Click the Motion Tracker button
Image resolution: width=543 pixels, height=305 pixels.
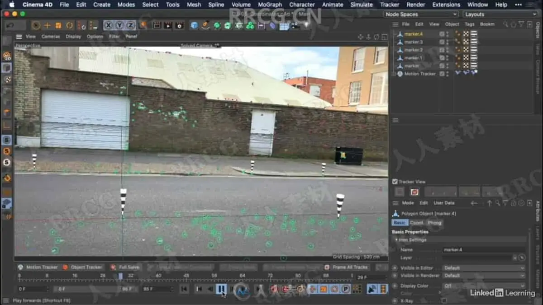click(x=38, y=267)
